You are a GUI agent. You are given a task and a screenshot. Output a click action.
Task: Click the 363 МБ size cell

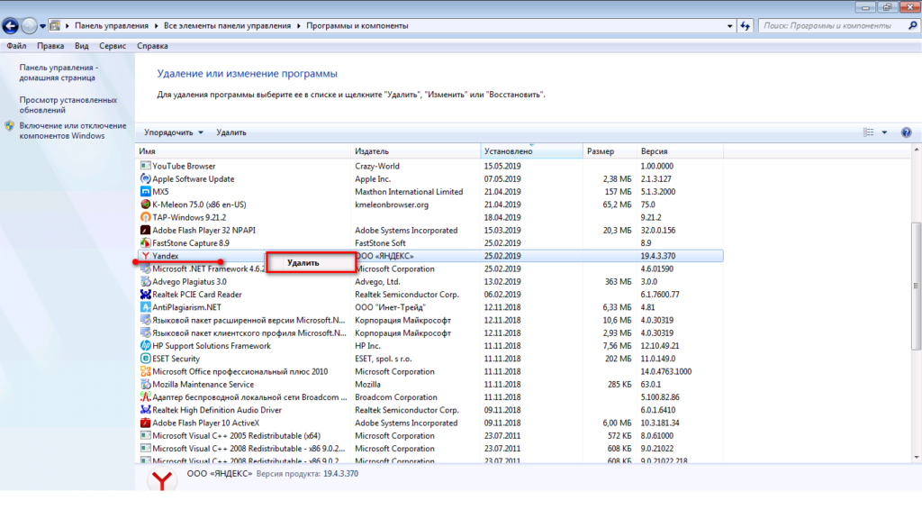618,282
